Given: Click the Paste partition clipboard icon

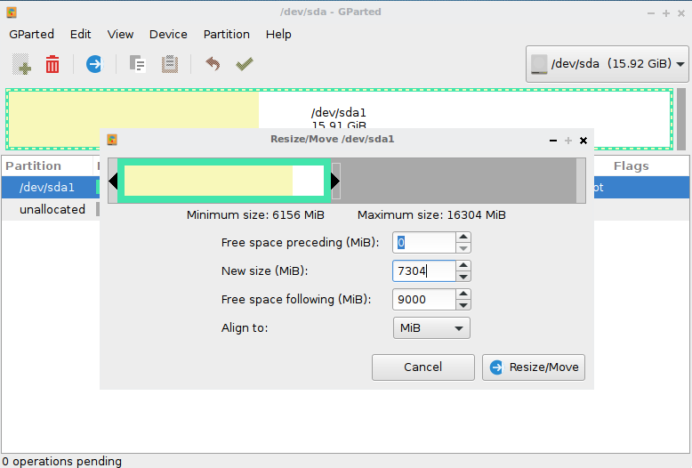Looking at the screenshot, I should click(170, 64).
